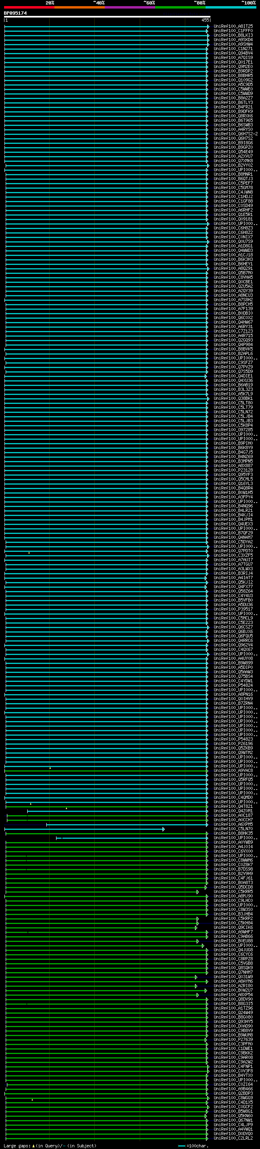Select hit label UniRef100_Q9M2E0

click(x=233, y=66)
